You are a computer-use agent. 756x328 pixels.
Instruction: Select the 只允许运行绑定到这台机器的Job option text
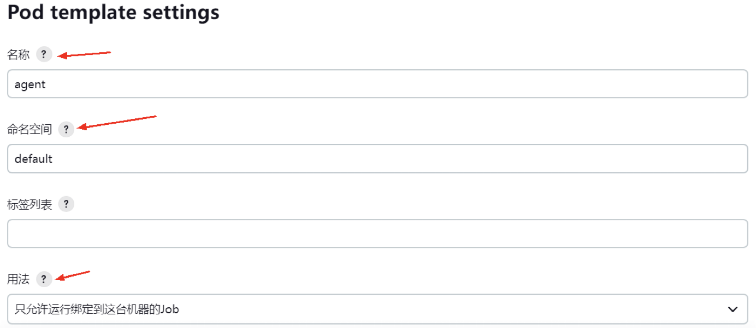[97, 309]
